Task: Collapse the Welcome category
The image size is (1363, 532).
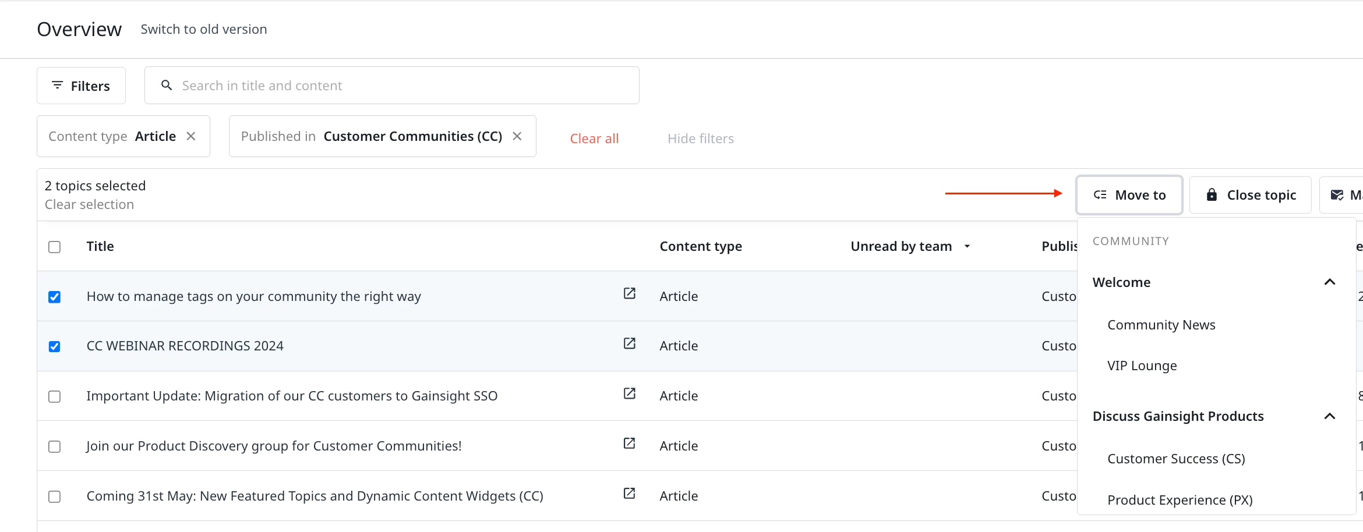Action: [1330, 282]
